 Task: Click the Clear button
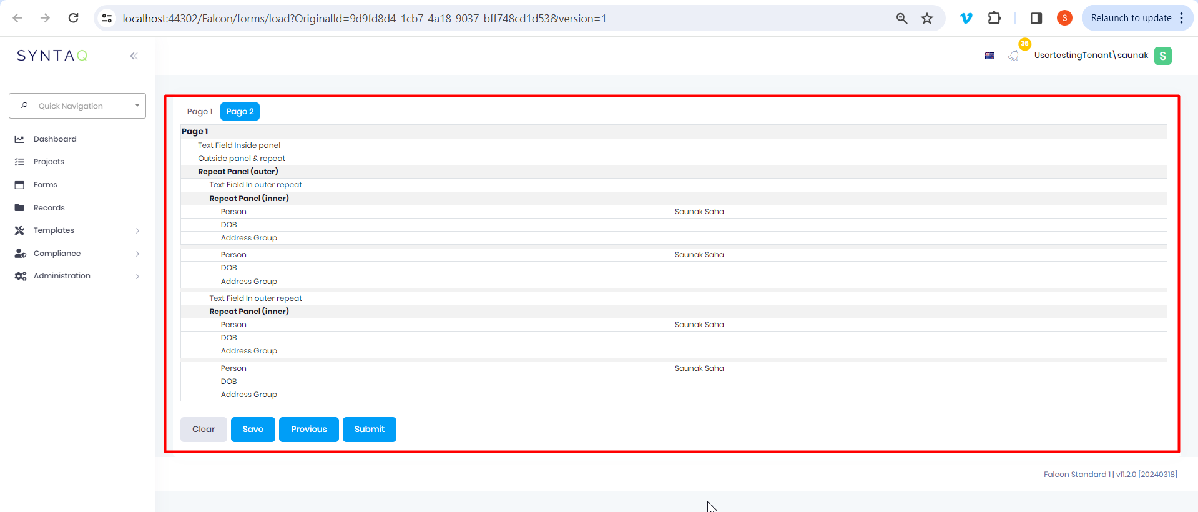pos(204,430)
